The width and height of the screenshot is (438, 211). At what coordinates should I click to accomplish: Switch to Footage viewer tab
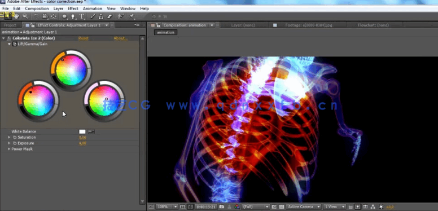click(x=309, y=25)
